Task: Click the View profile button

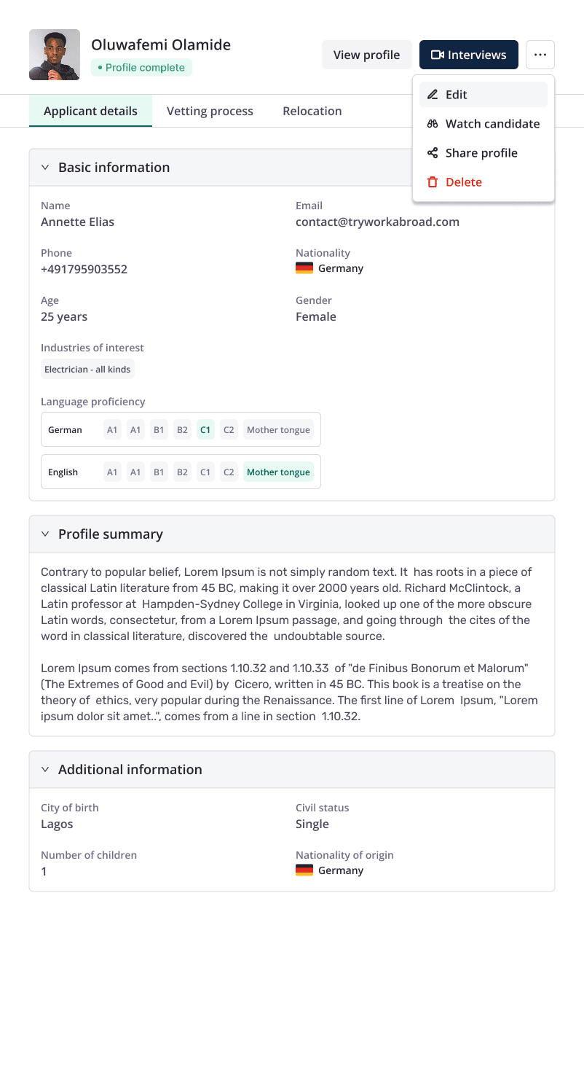Action: pyautogui.click(x=366, y=55)
